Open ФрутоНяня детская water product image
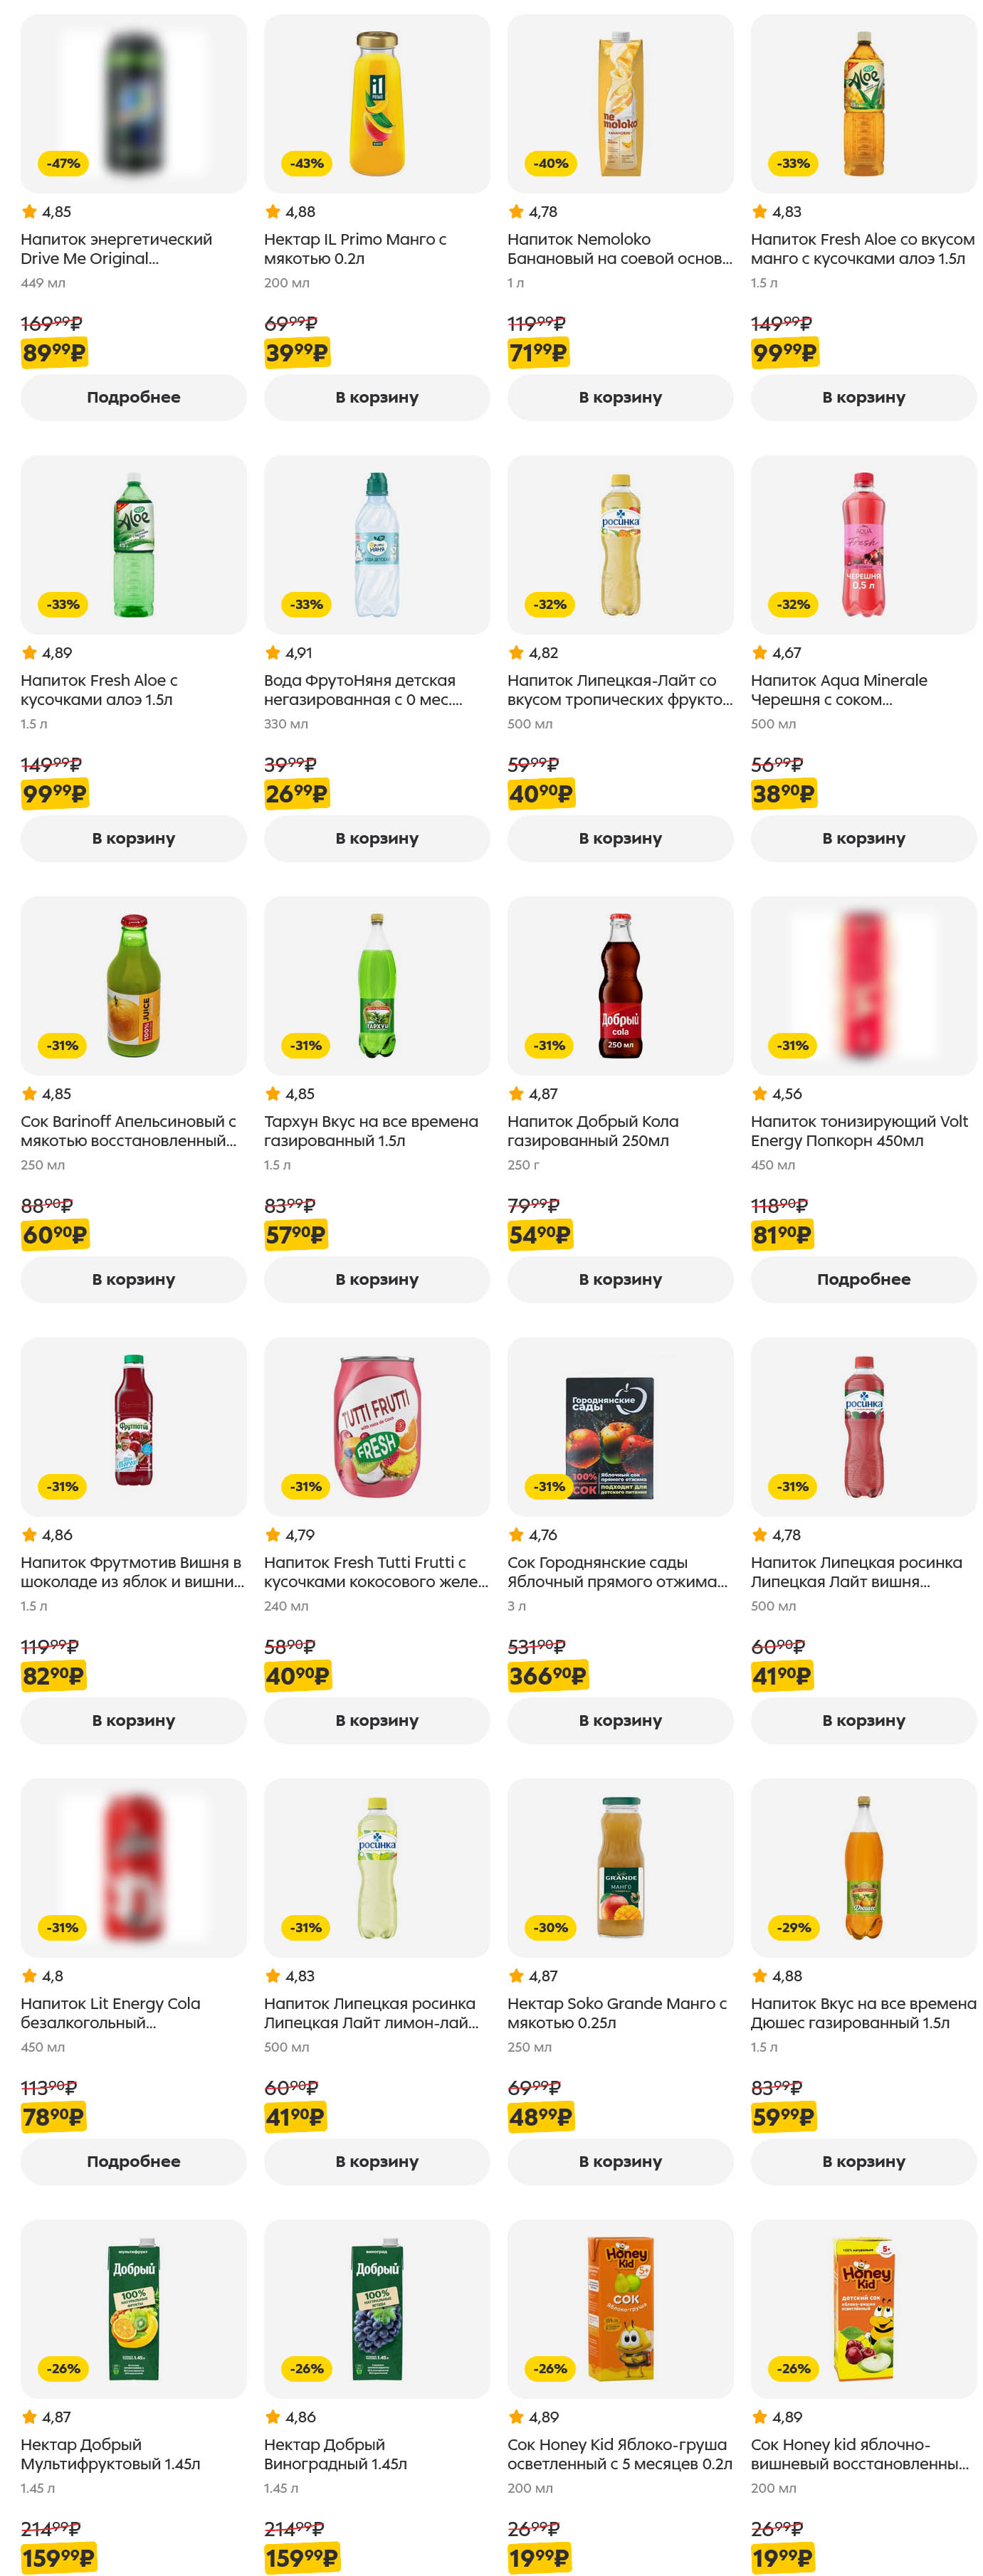The width and height of the screenshot is (983, 2576). click(377, 545)
